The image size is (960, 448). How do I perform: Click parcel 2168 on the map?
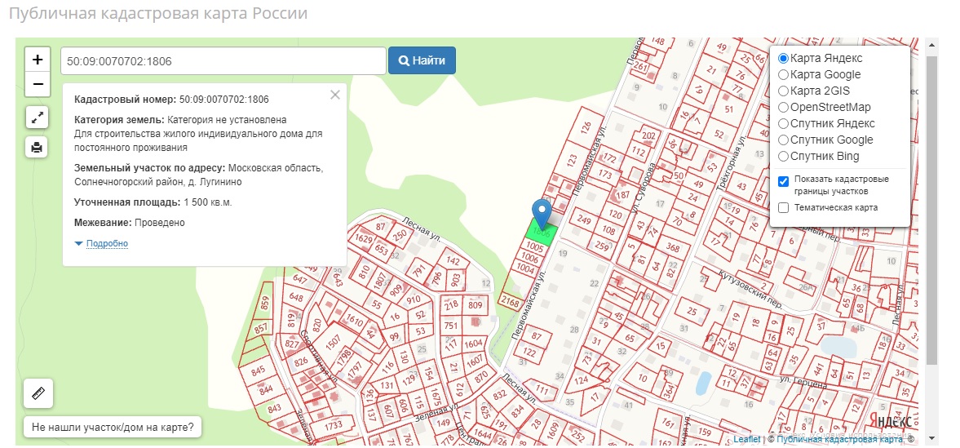pos(510,302)
